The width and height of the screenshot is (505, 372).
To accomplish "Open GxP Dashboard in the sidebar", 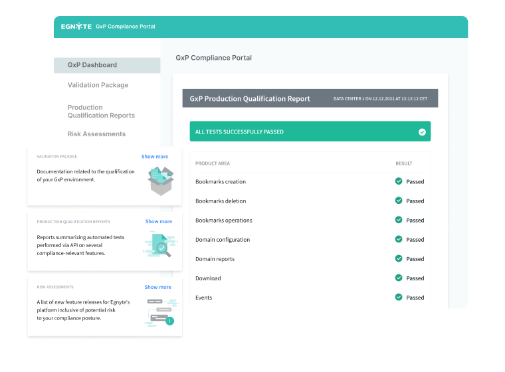I will (x=92, y=65).
